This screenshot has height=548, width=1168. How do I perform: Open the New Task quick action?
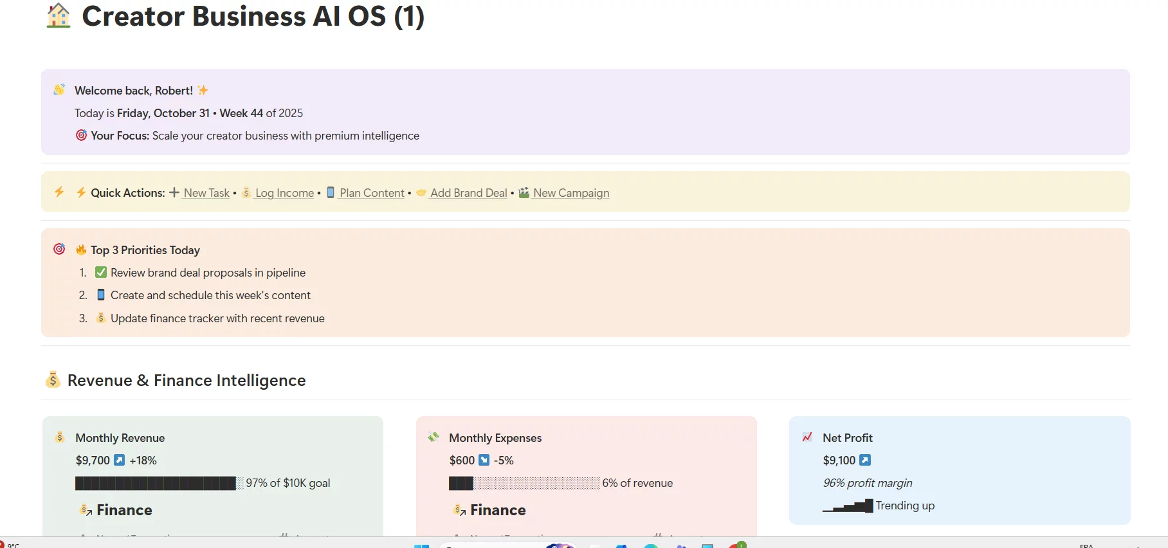pyautogui.click(x=206, y=193)
